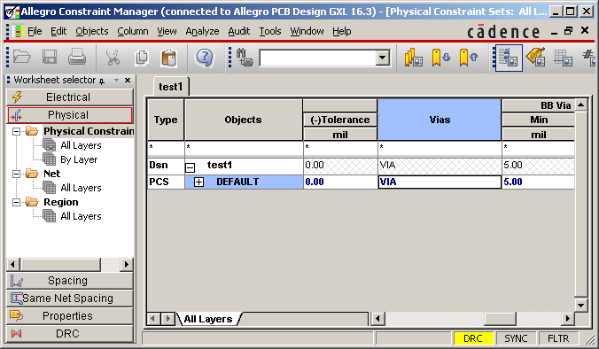Select the All Layers sheet tab
This screenshot has width=599, height=349.
208,319
